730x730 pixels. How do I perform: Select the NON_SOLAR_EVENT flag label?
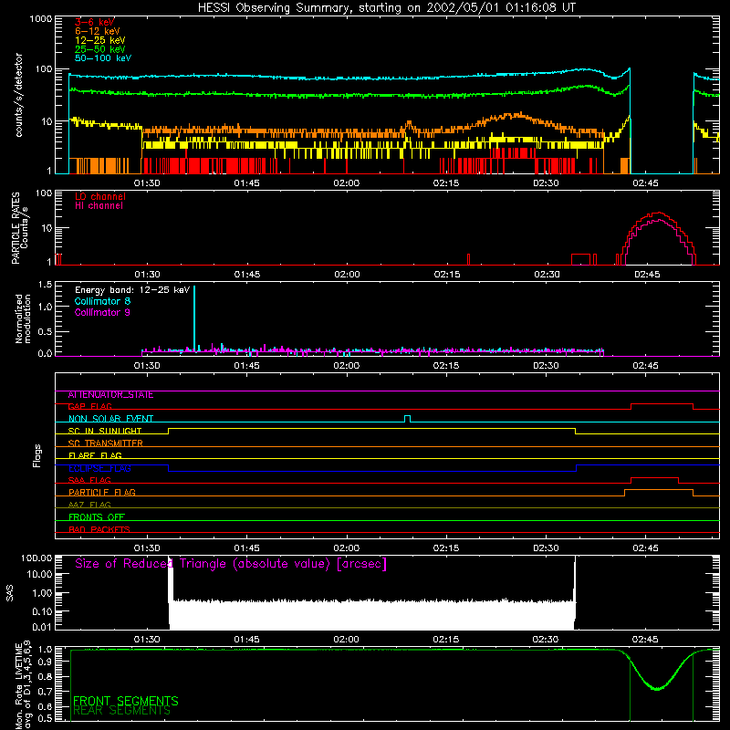tap(110, 419)
